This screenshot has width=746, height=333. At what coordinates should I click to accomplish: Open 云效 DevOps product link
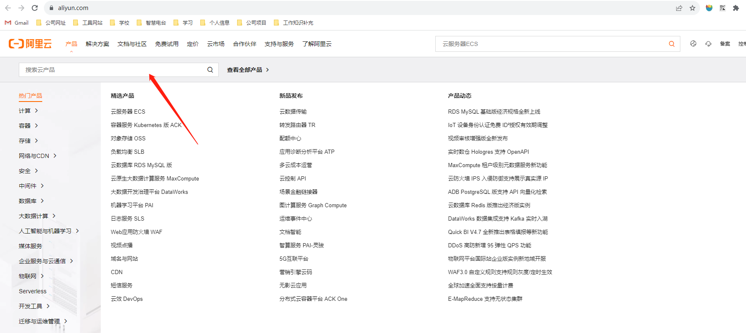127,299
